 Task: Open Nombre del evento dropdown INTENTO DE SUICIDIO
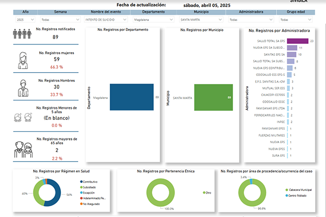tap(105, 20)
